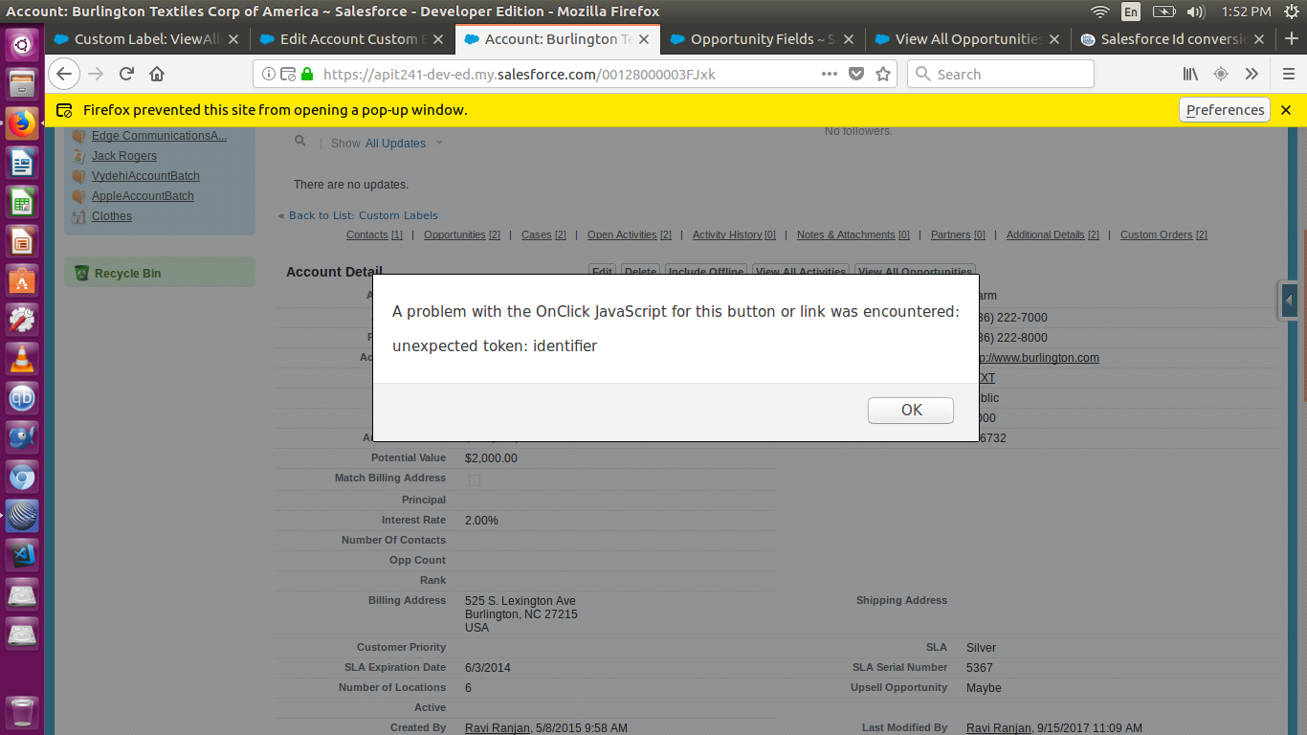Open Edge Communications recent item
The height and width of the screenshot is (735, 1307).
[159, 136]
